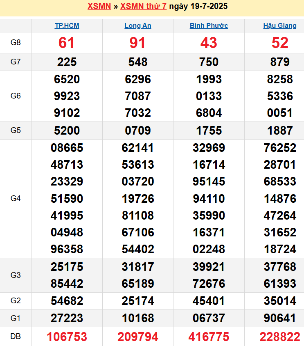Select G6 number 0133
The height and width of the screenshot is (346, 304).
(209, 96)
